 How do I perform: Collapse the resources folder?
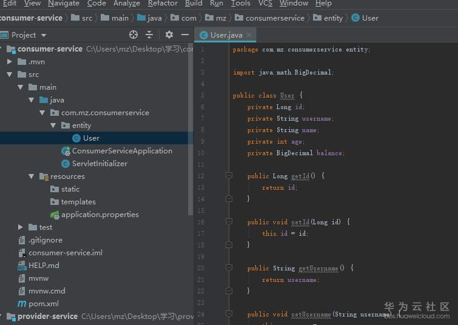click(x=32, y=176)
